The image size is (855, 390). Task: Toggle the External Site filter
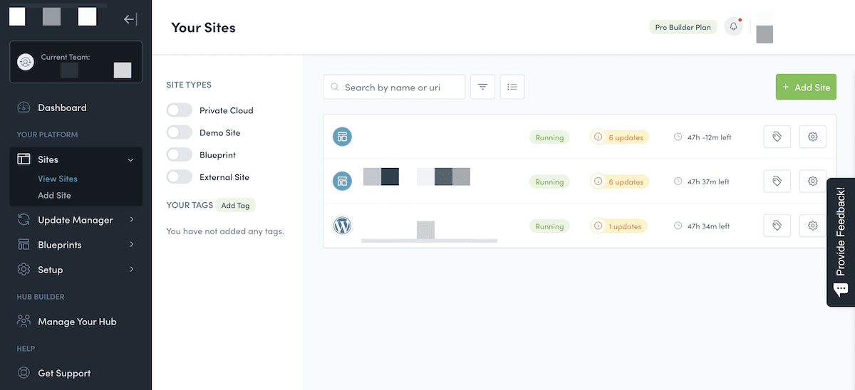coord(180,176)
